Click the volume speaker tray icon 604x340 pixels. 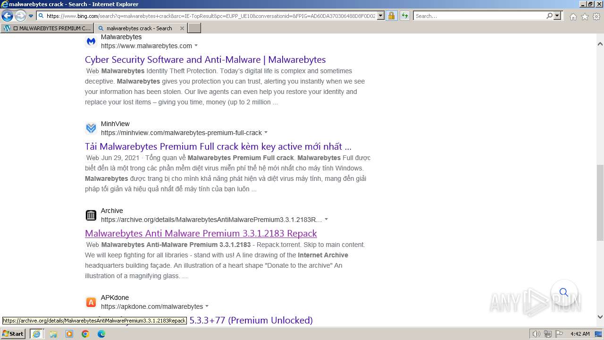(537, 334)
